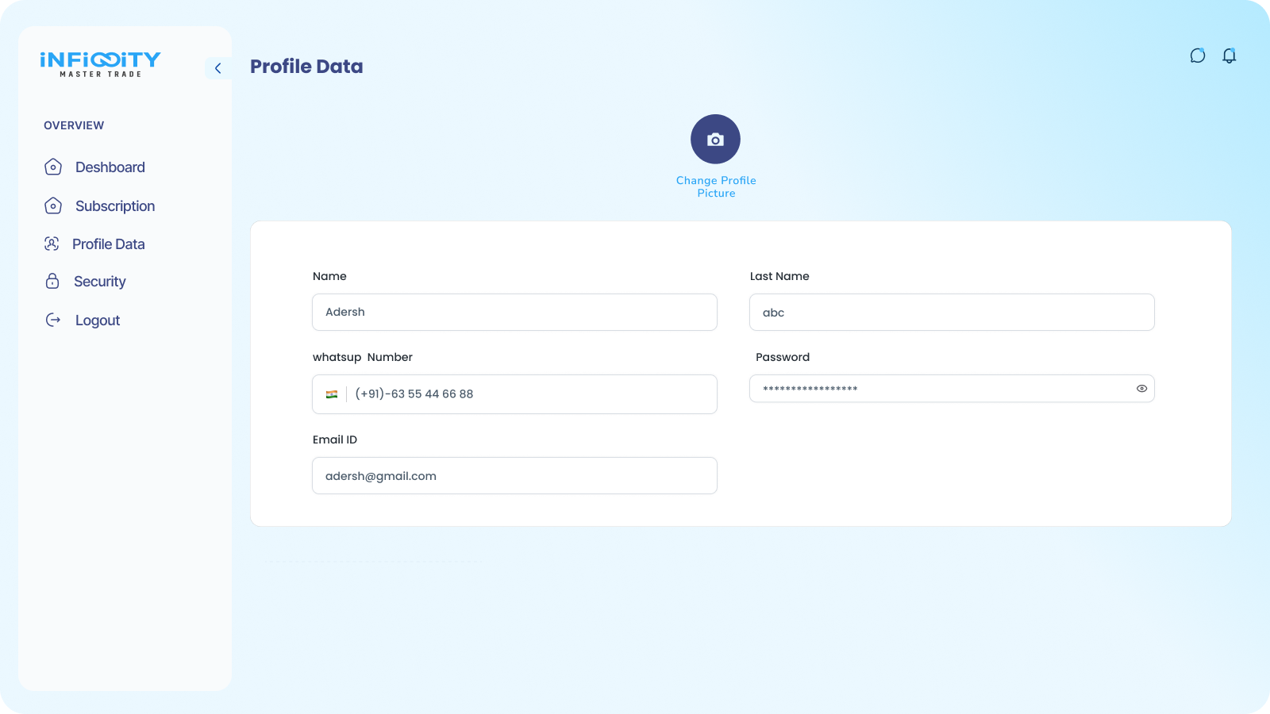Image resolution: width=1270 pixels, height=714 pixels.
Task: Collapse the sidebar with the chevron arrow
Action: (x=217, y=68)
